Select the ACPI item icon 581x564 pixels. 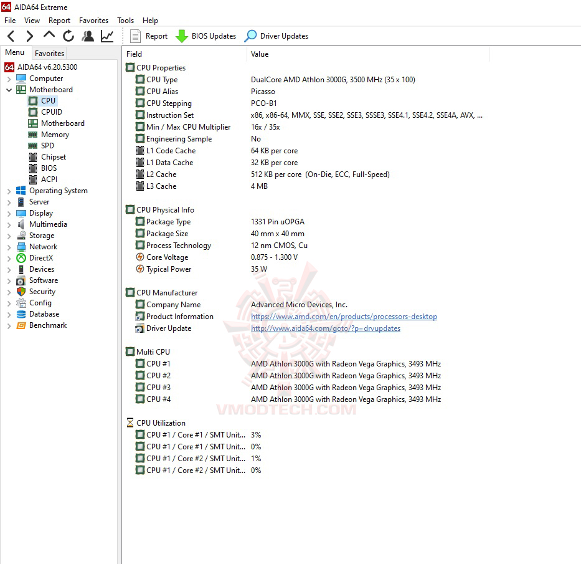point(33,179)
